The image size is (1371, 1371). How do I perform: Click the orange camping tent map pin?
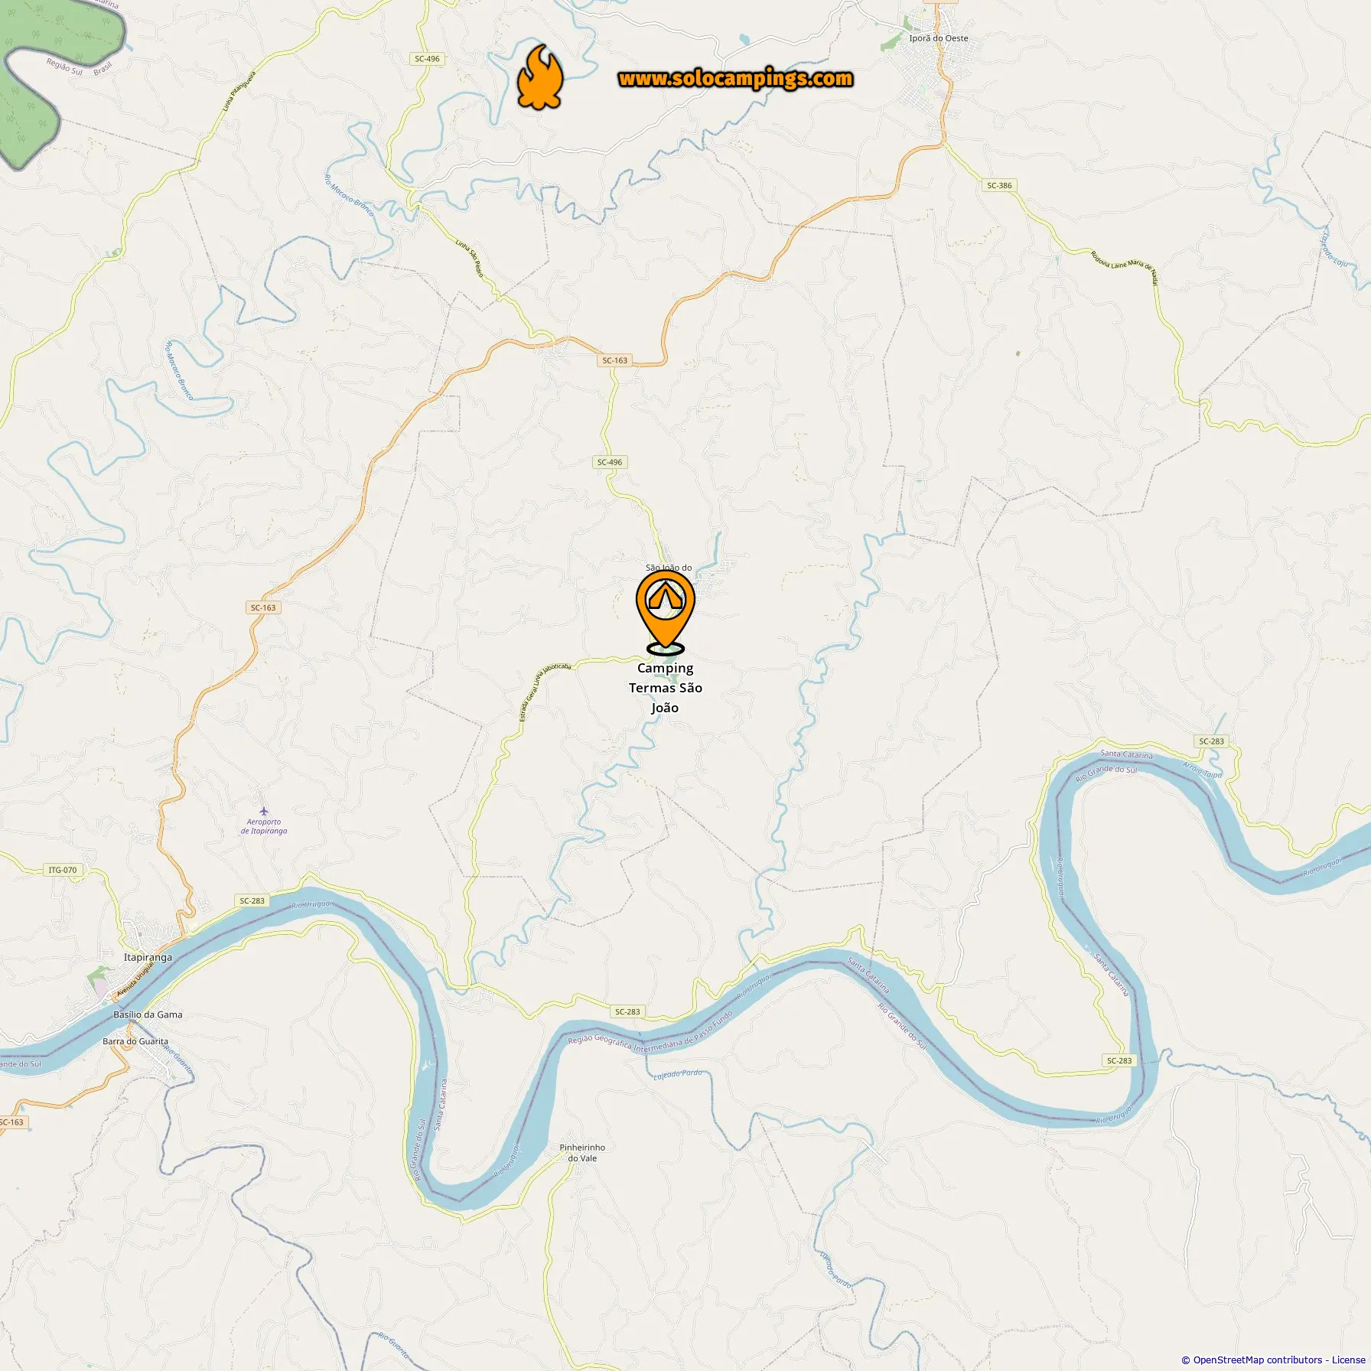tap(666, 613)
